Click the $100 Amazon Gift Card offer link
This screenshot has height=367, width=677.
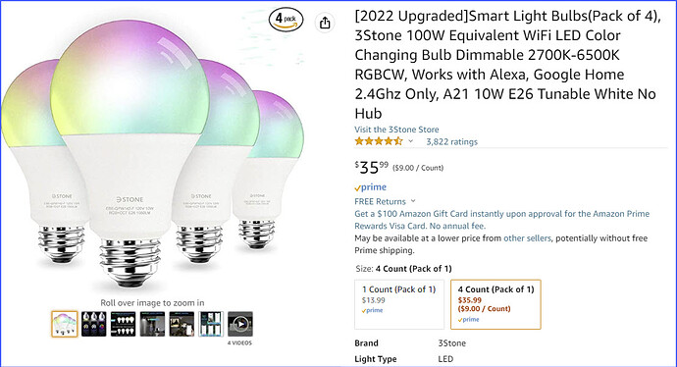point(501,220)
